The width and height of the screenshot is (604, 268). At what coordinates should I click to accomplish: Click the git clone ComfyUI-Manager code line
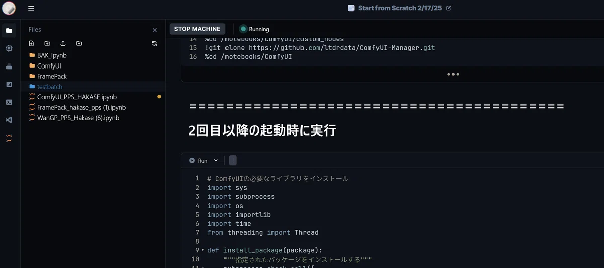(x=320, y=48)
